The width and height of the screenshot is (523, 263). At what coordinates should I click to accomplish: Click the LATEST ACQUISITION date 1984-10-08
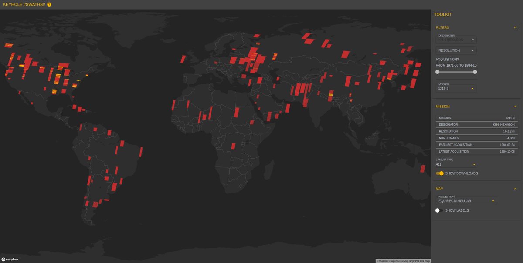pyautogui.click(x=506, y=152)
